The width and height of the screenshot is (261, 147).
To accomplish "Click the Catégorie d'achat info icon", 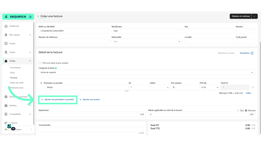I will 56,68.
